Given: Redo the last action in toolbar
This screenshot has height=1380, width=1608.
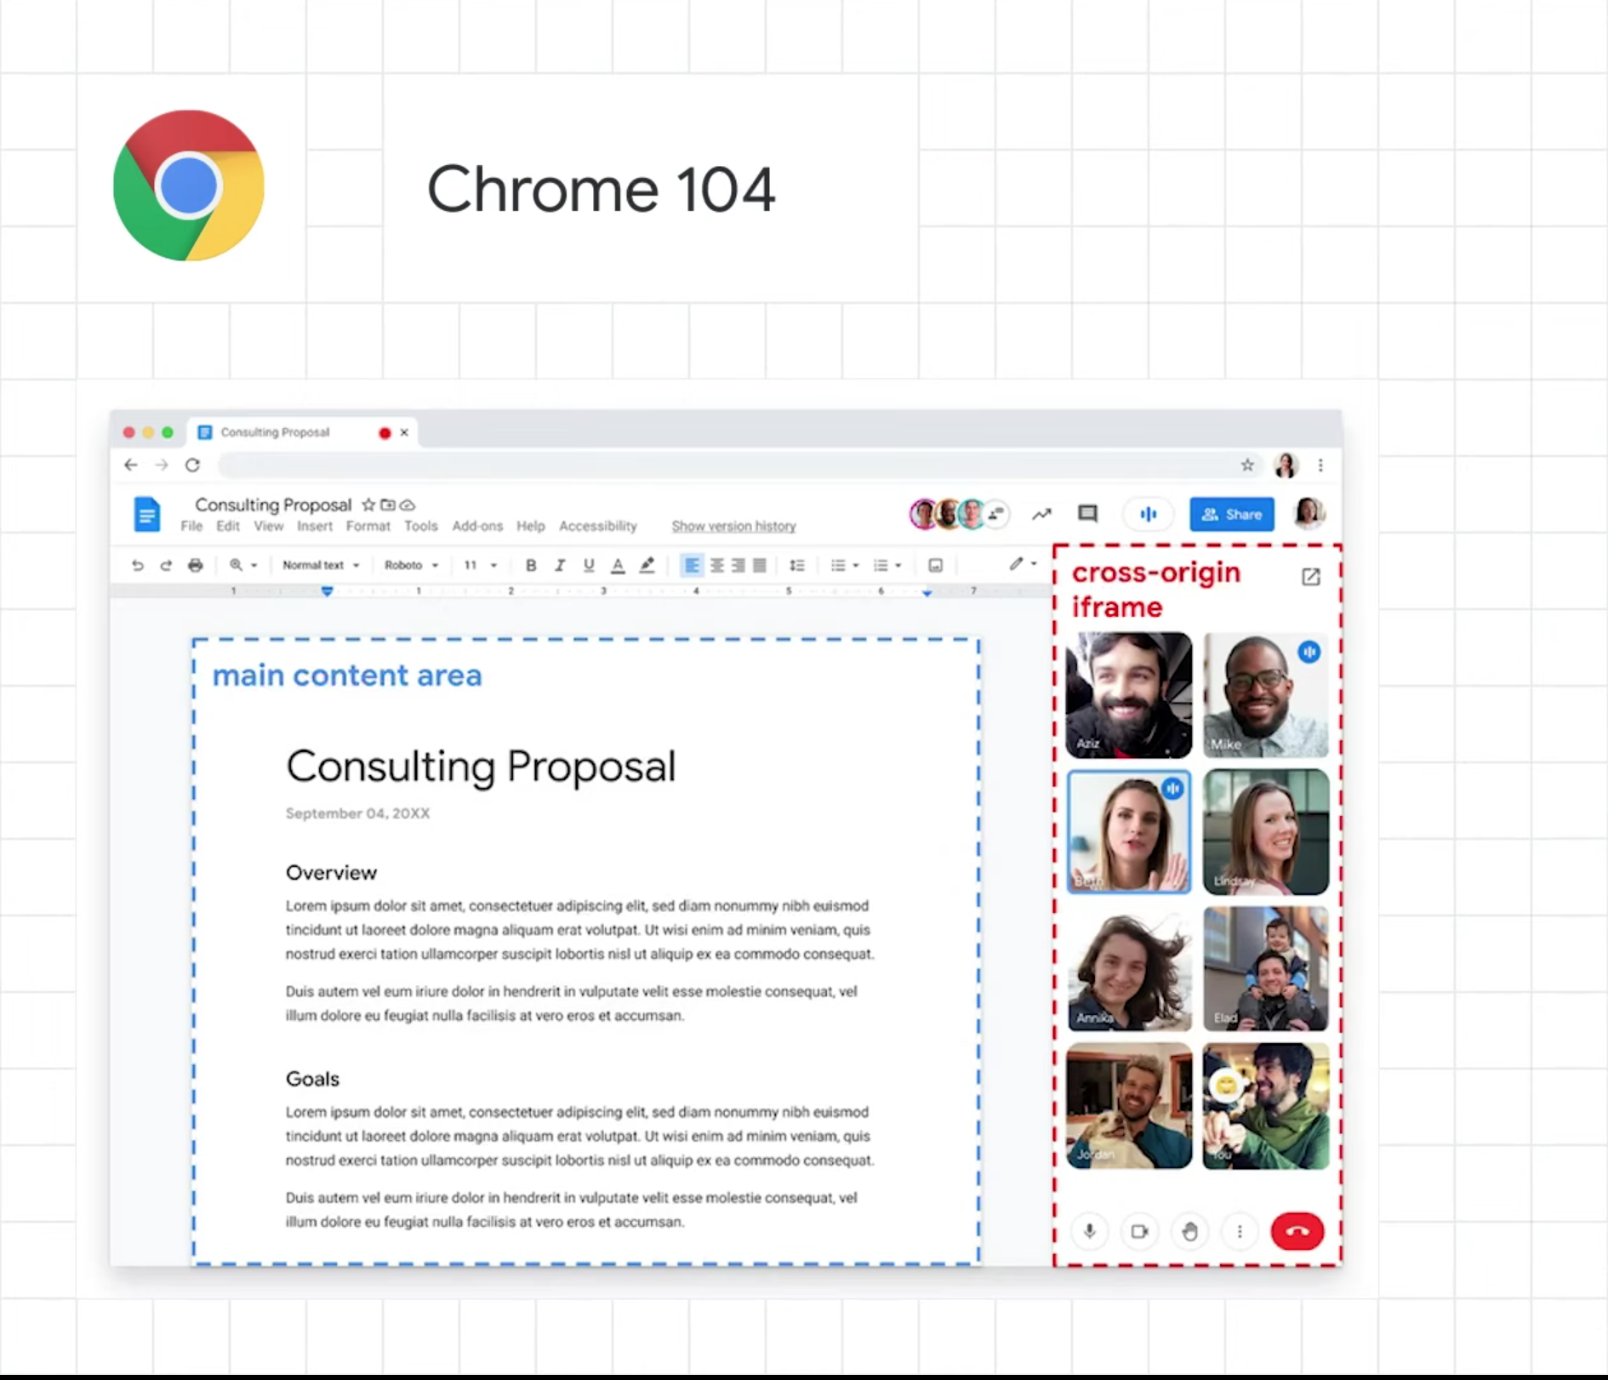Looking at the screenshot, I should tap(166, 565).
